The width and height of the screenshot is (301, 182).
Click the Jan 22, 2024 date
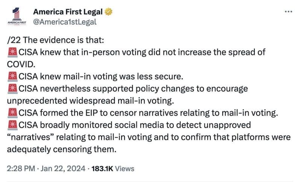(59, 169)
